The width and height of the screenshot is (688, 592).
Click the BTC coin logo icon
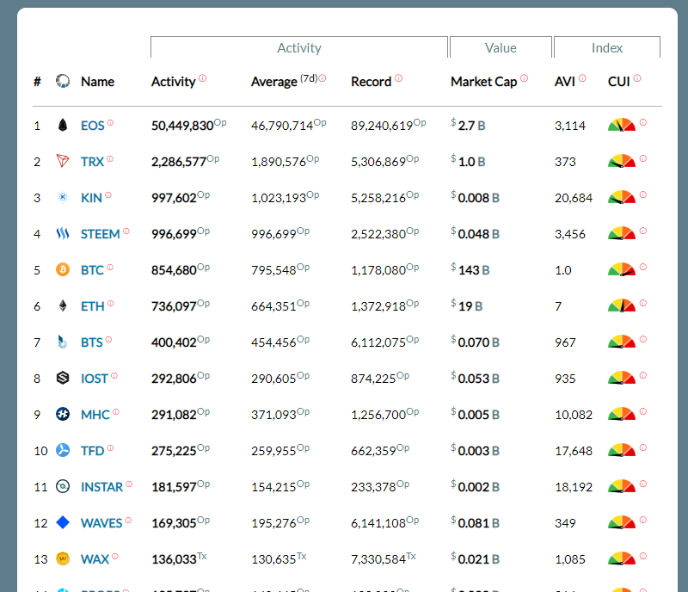(63, 269)
